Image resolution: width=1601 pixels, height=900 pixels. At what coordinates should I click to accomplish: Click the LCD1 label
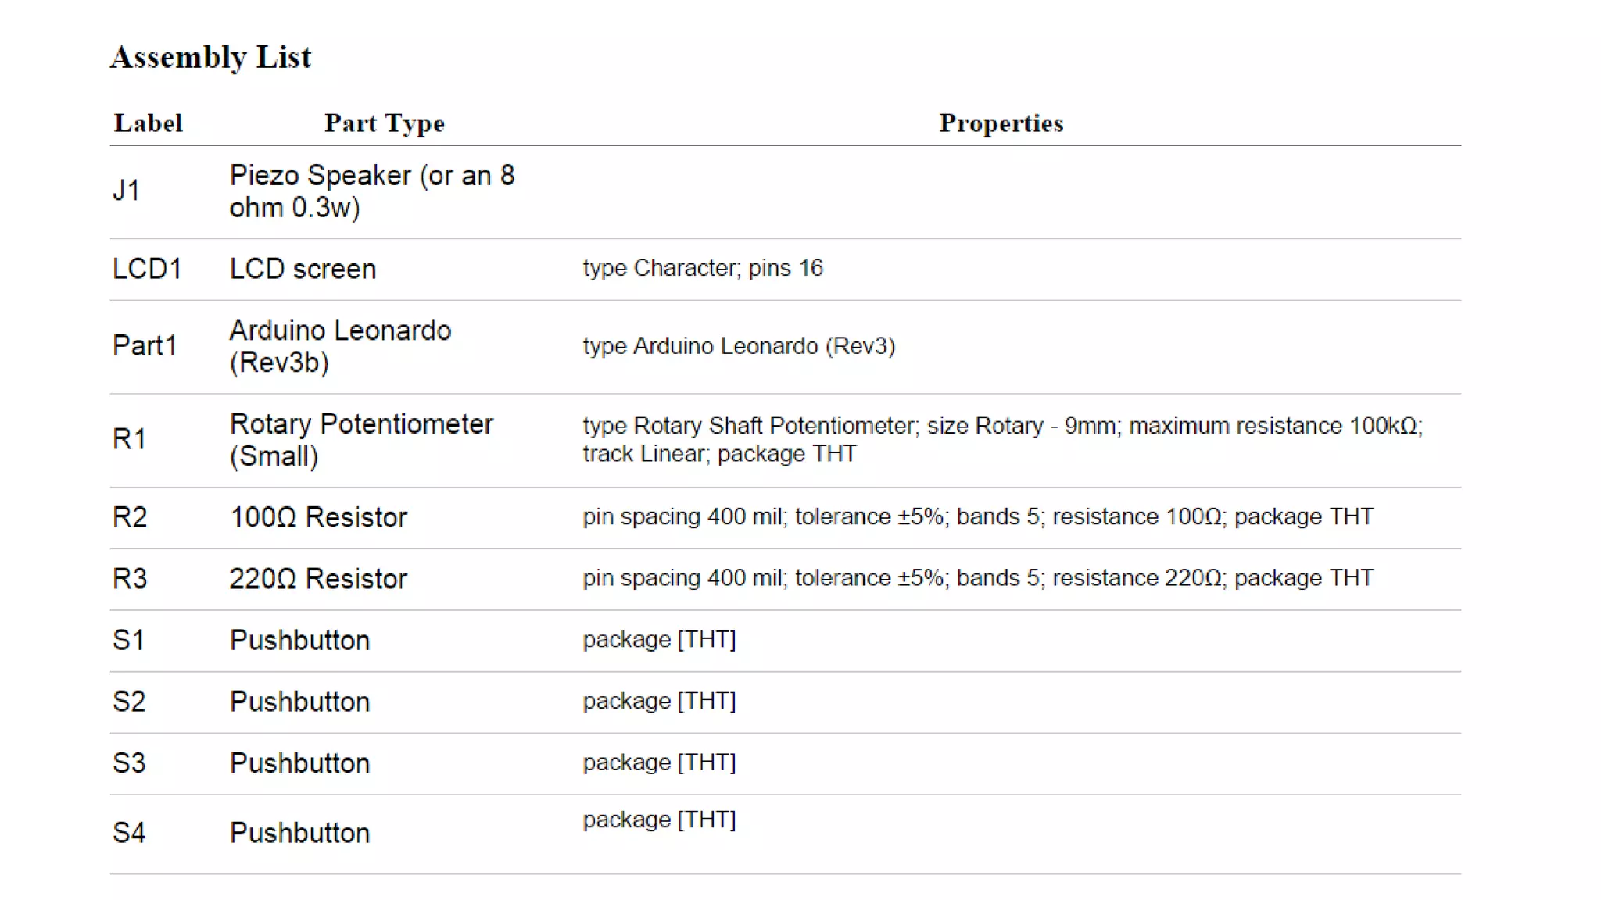point(147,269)
